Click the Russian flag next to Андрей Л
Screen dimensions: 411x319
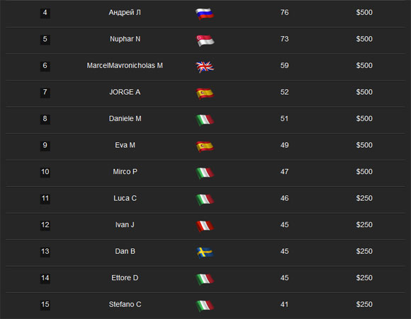205,14
